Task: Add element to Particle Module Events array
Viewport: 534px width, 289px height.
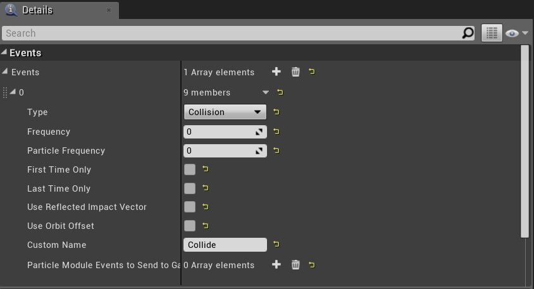Action: coord(276,264)
